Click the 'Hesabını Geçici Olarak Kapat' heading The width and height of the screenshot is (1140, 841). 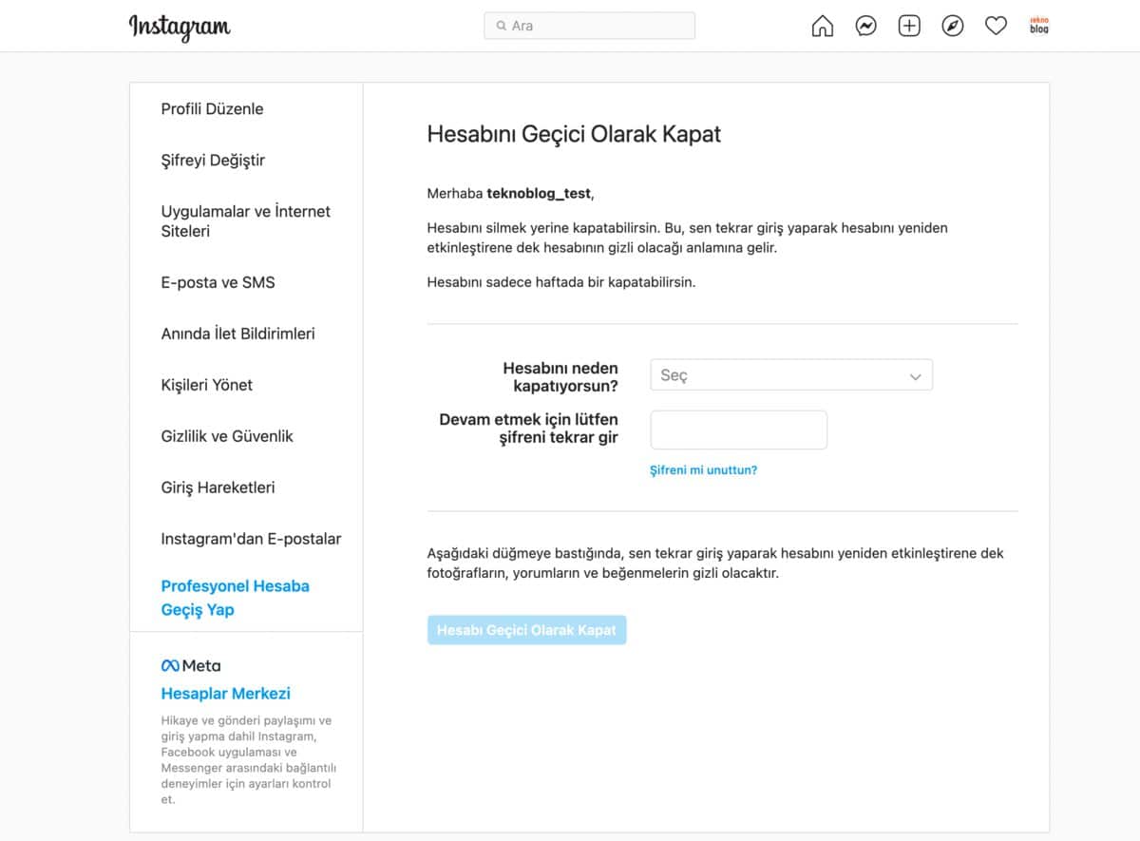574,134
